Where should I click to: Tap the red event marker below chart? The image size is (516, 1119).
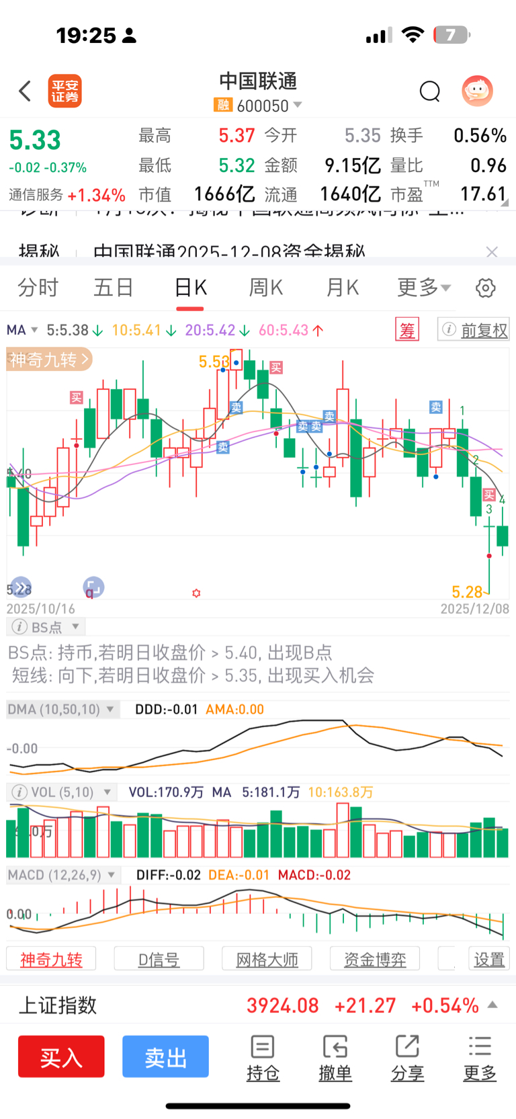(x=196, y=593)
